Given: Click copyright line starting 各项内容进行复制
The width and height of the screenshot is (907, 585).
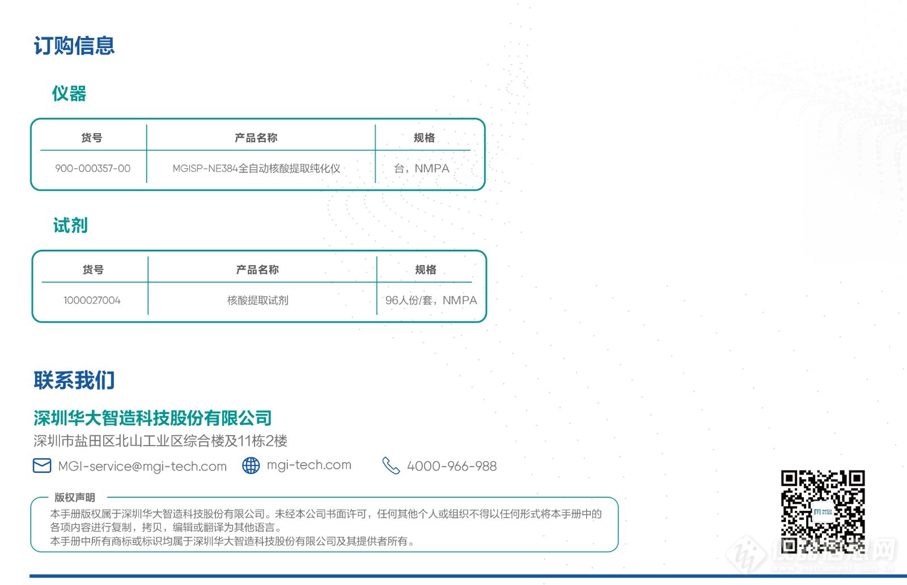Looking at the screenshot, I should click(166, 527).
